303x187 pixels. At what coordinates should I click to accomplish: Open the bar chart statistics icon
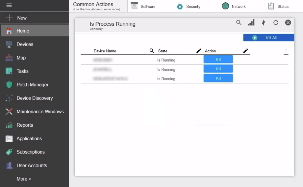(x=251, y=22)
